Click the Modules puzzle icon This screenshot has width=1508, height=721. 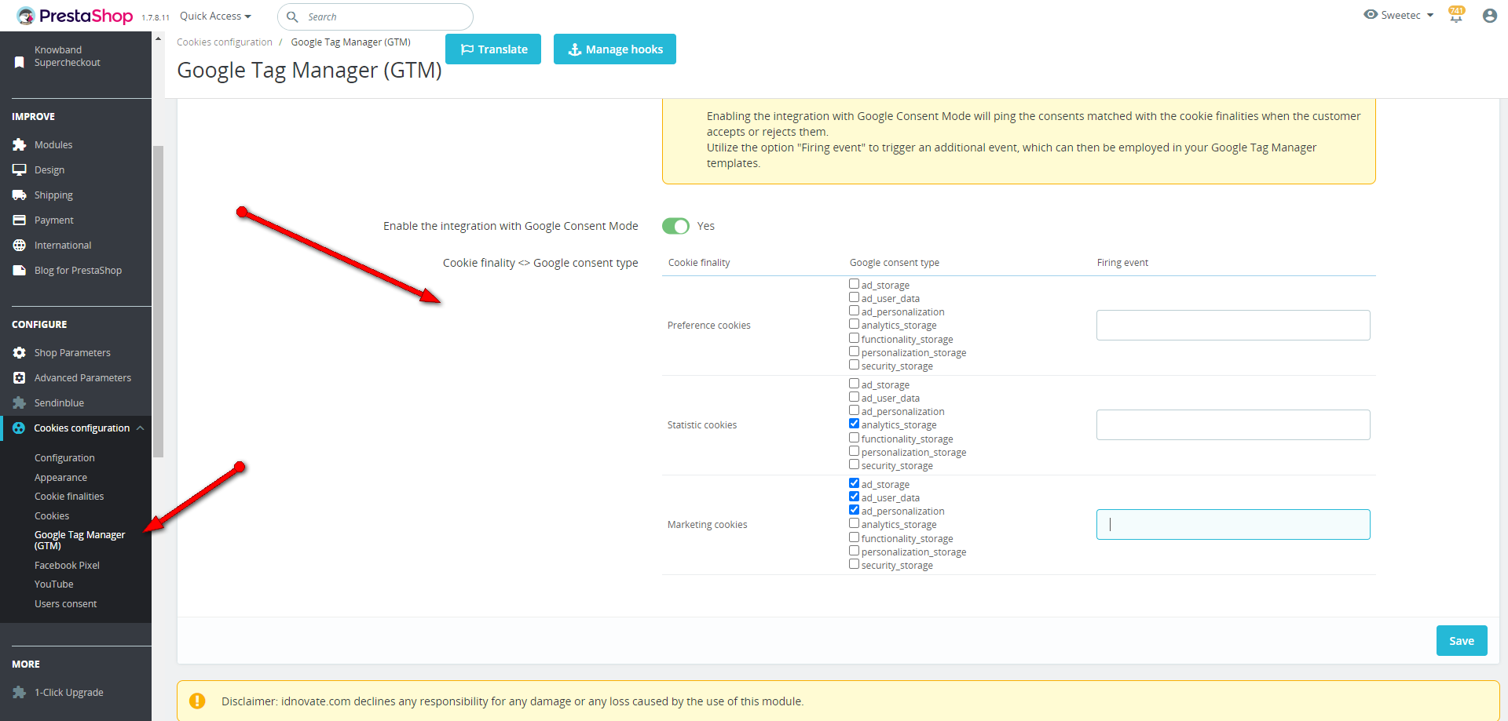(x=20, y=144)
